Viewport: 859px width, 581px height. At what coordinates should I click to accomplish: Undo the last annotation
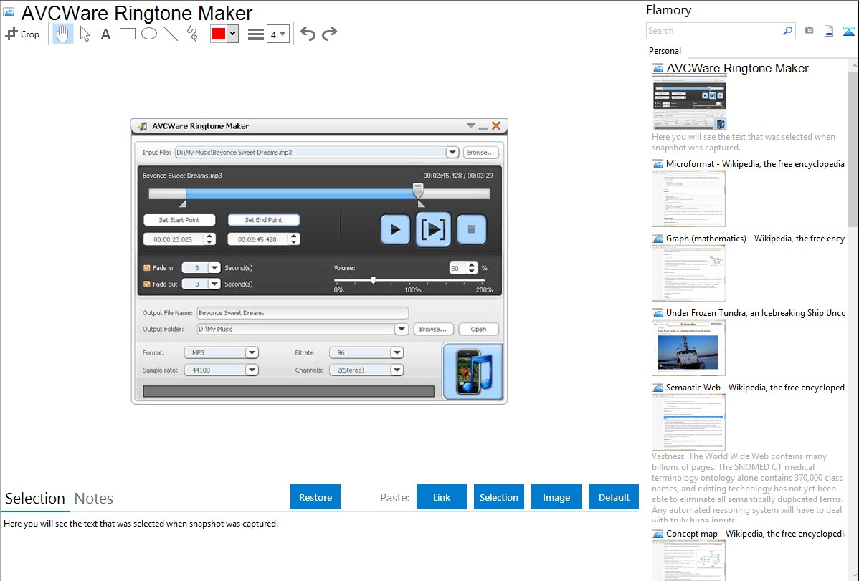click(x=308, y=34)
